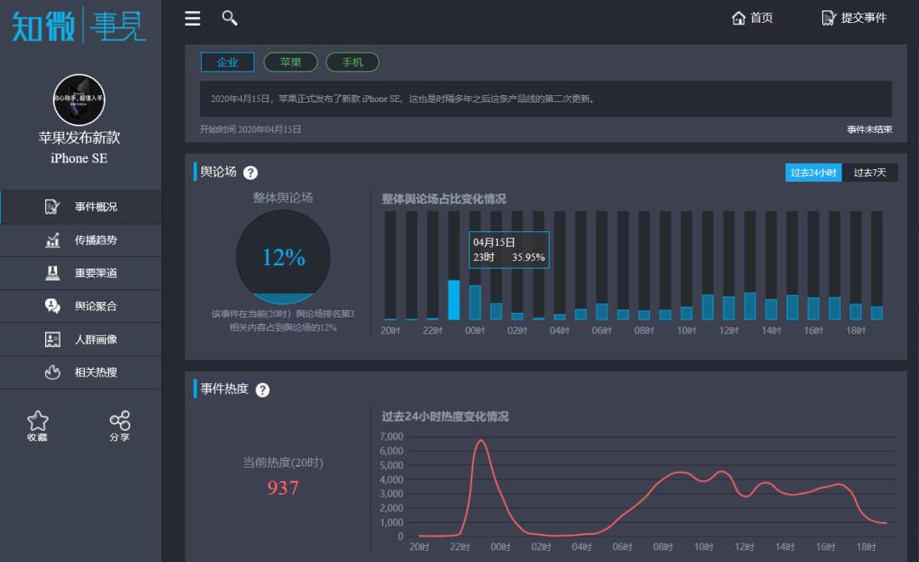Open the hamburger menu icon

coord(193,18)
